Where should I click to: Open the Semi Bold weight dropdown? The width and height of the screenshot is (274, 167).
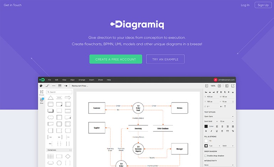pyautogui.click(x=211, y=121)
